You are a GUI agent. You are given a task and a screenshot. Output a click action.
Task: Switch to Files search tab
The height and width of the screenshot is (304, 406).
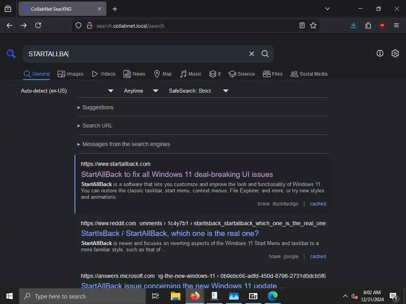272,74
